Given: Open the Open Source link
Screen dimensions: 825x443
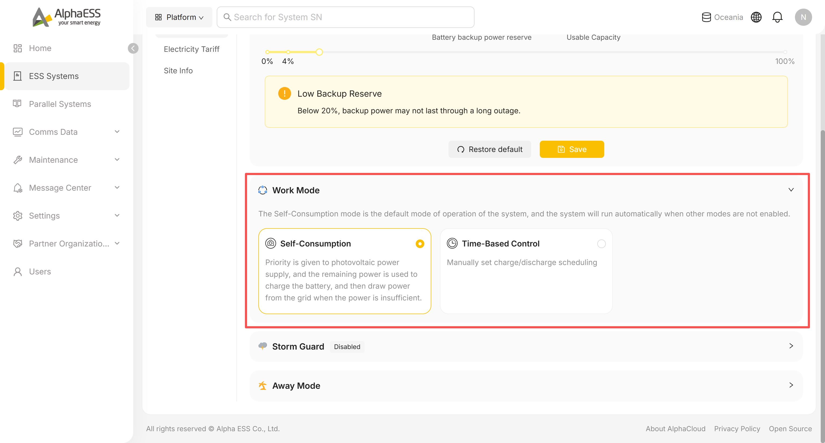Looking at the screenshot, I should (x=790, y=429).
